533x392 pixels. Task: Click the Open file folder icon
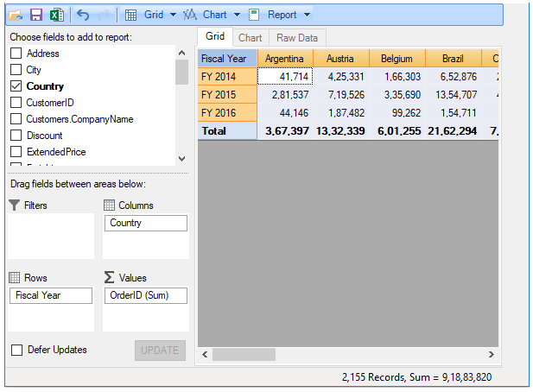pyautogui.click(x=16, y=15)
